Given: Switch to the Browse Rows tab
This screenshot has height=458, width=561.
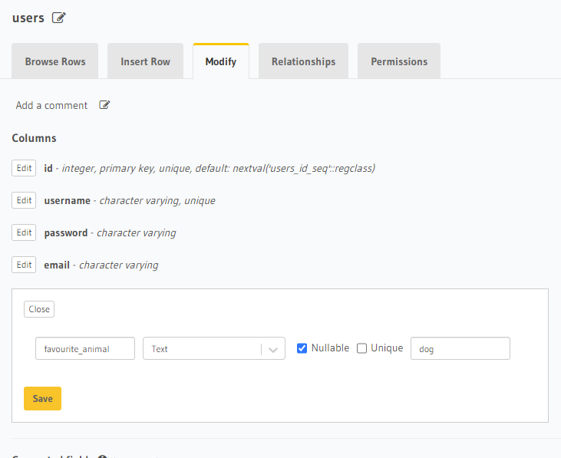Looking at the screenshot, I should pyautogui.click(x=55, y=61).
